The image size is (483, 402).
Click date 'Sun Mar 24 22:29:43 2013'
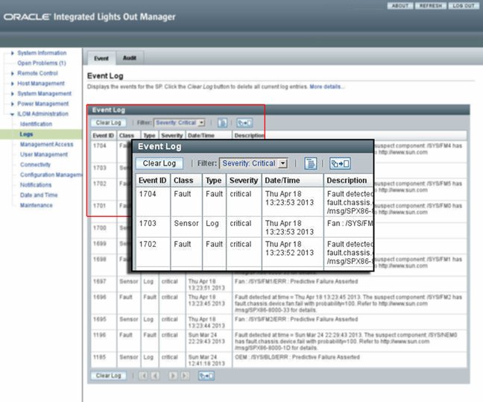(206, 339)
